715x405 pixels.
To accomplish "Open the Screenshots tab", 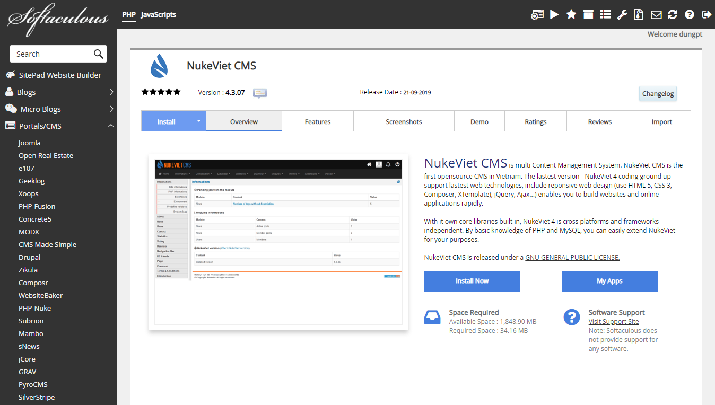I will (404, 121).
